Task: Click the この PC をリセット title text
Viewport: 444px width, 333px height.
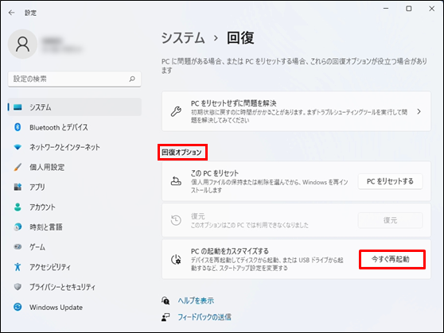Action: [215, 173]
